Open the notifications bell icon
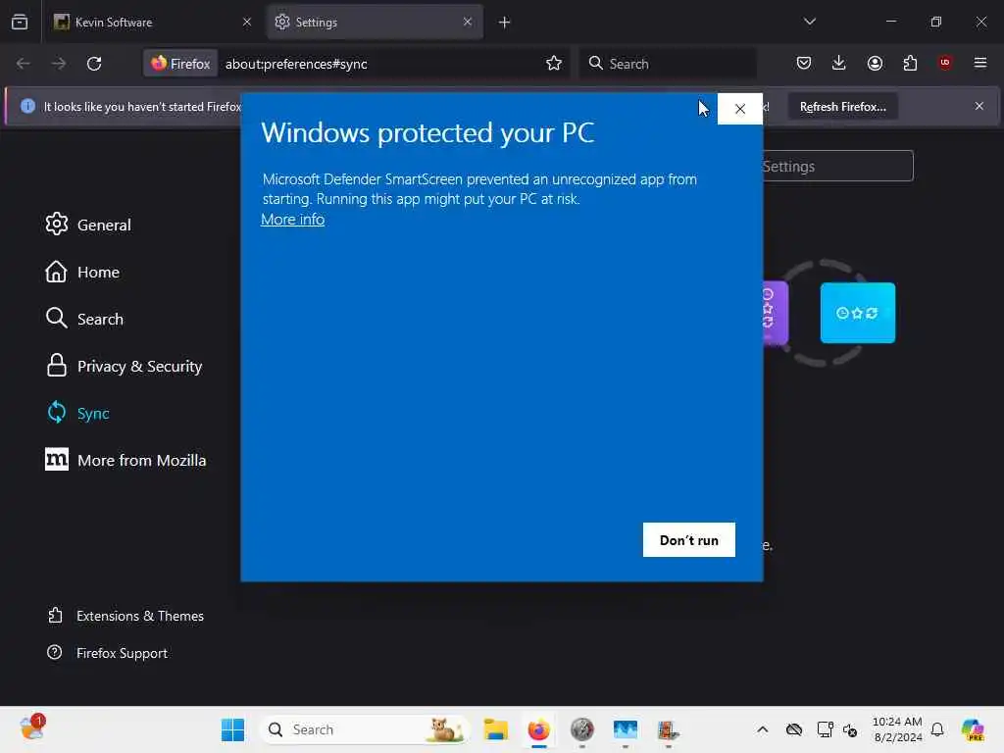The width and height of the screenshot is (1004, 753). tap(937, 729)
